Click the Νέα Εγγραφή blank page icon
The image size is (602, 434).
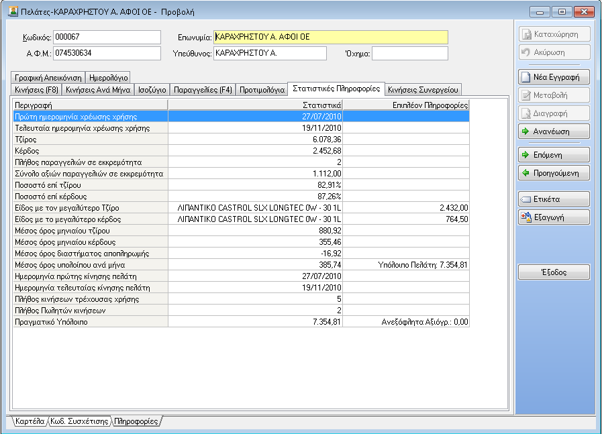525,77
